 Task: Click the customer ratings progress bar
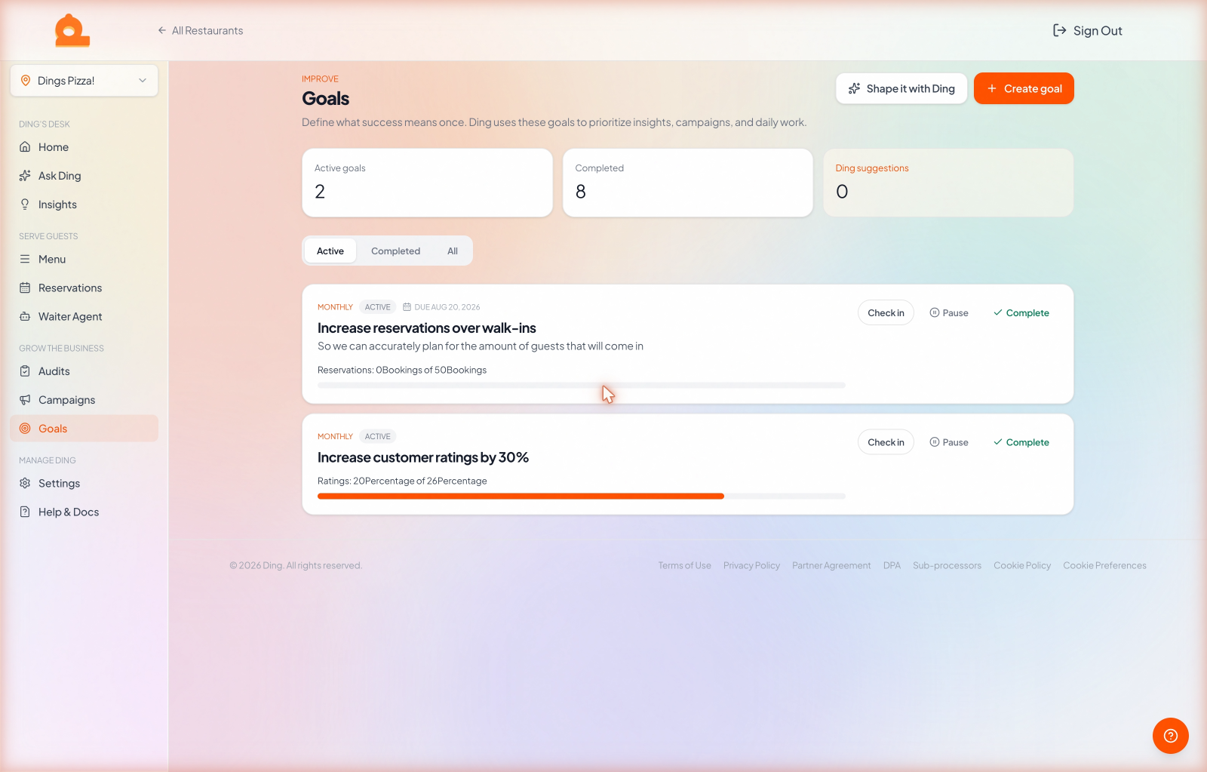click(x=581, y=496)
